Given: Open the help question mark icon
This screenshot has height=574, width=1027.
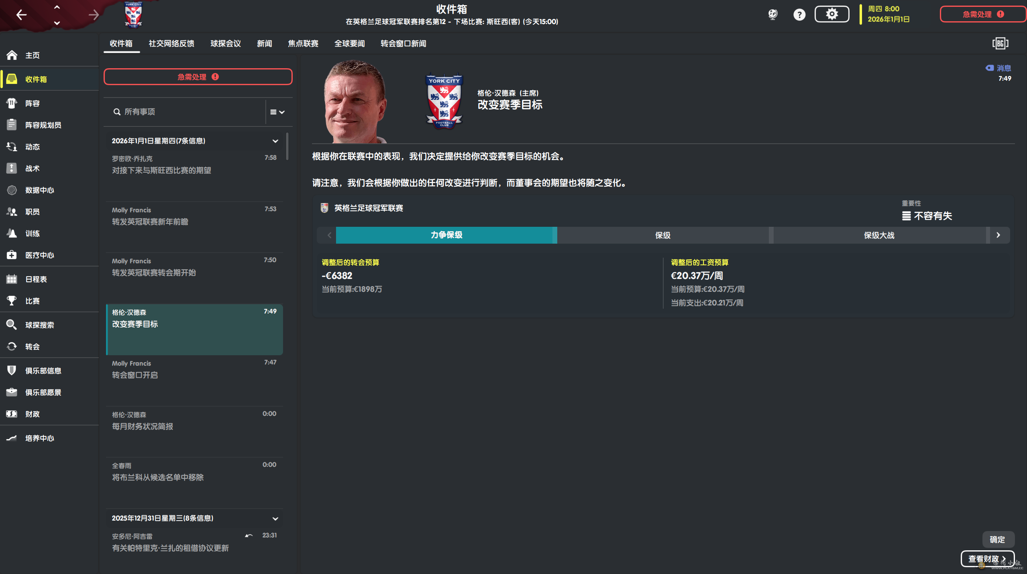Looking at the screenshot, I should pyautogui.click(x=799, y=15).
